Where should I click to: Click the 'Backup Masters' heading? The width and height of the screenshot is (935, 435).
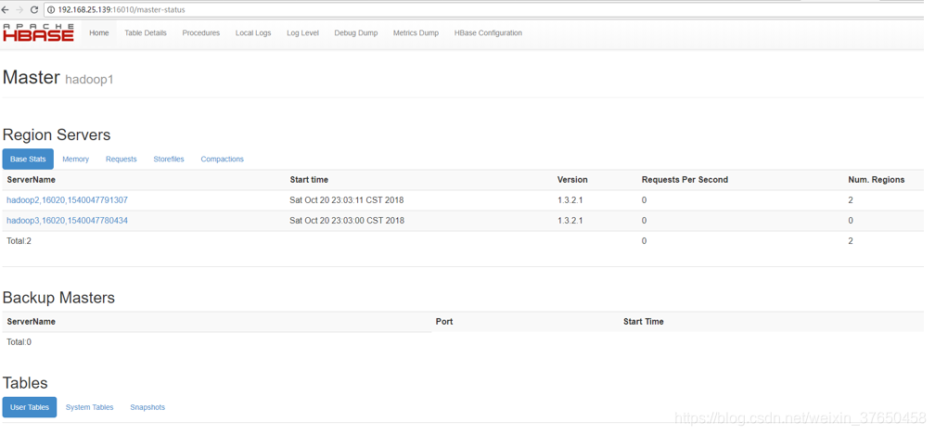(x=58, y=298)
